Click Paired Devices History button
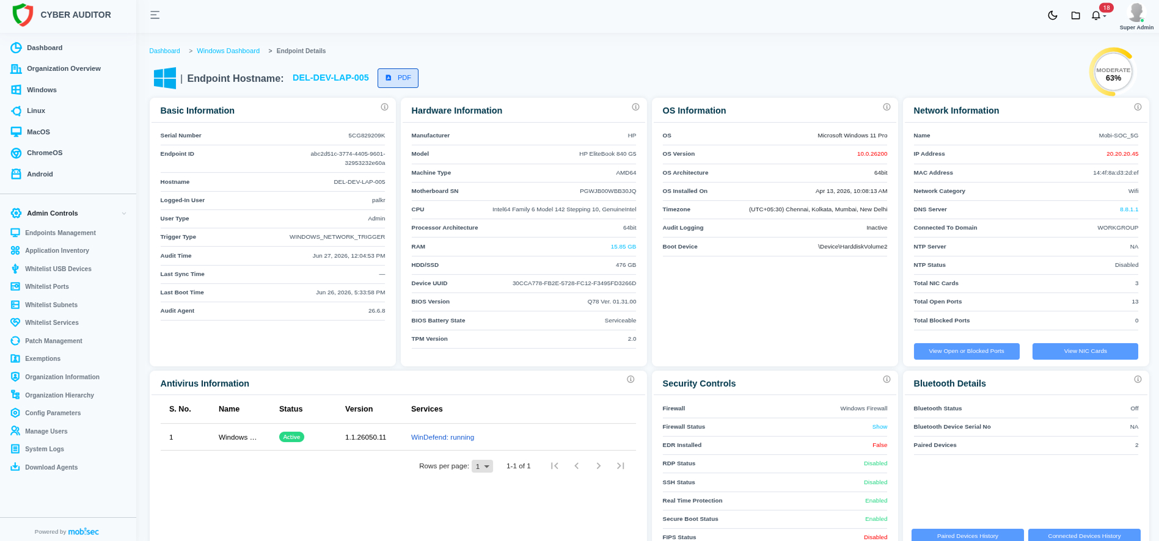 pos(968,536)
